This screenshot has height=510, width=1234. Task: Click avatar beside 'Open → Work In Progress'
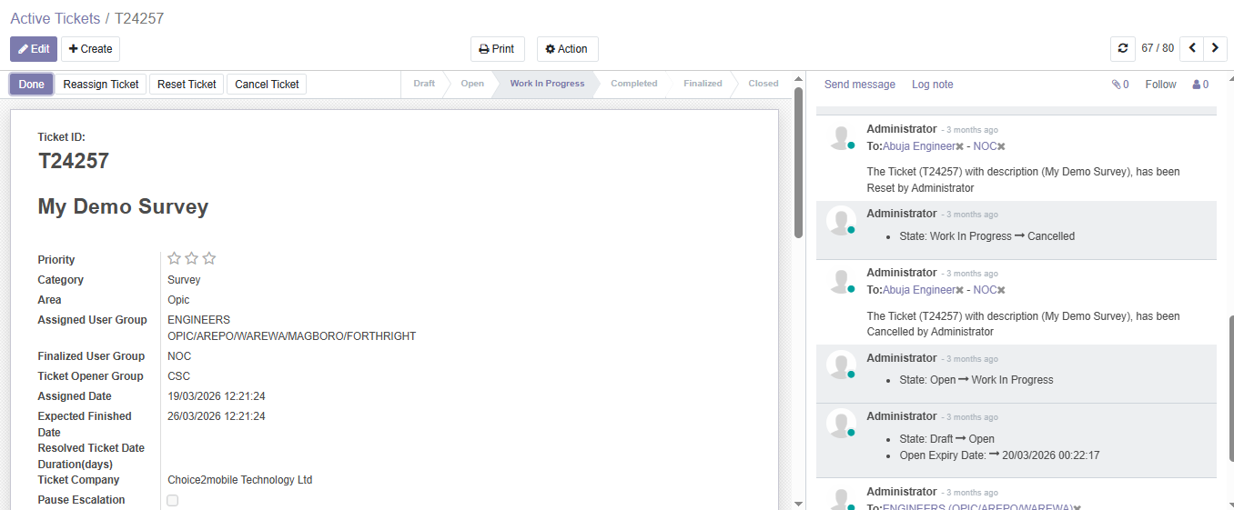841,365
